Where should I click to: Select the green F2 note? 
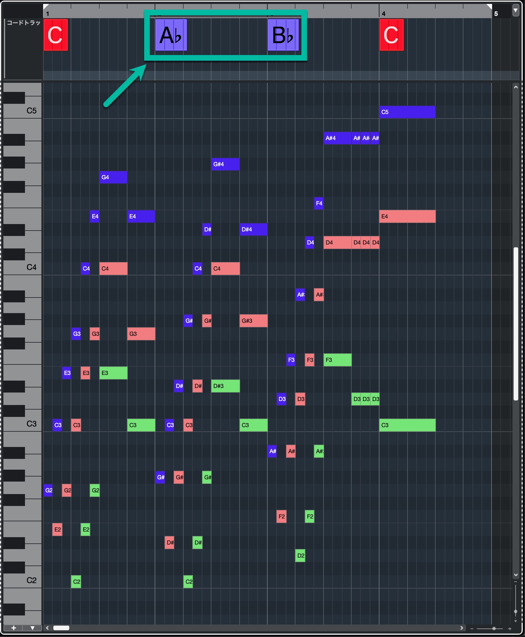(x=310, y=516)
